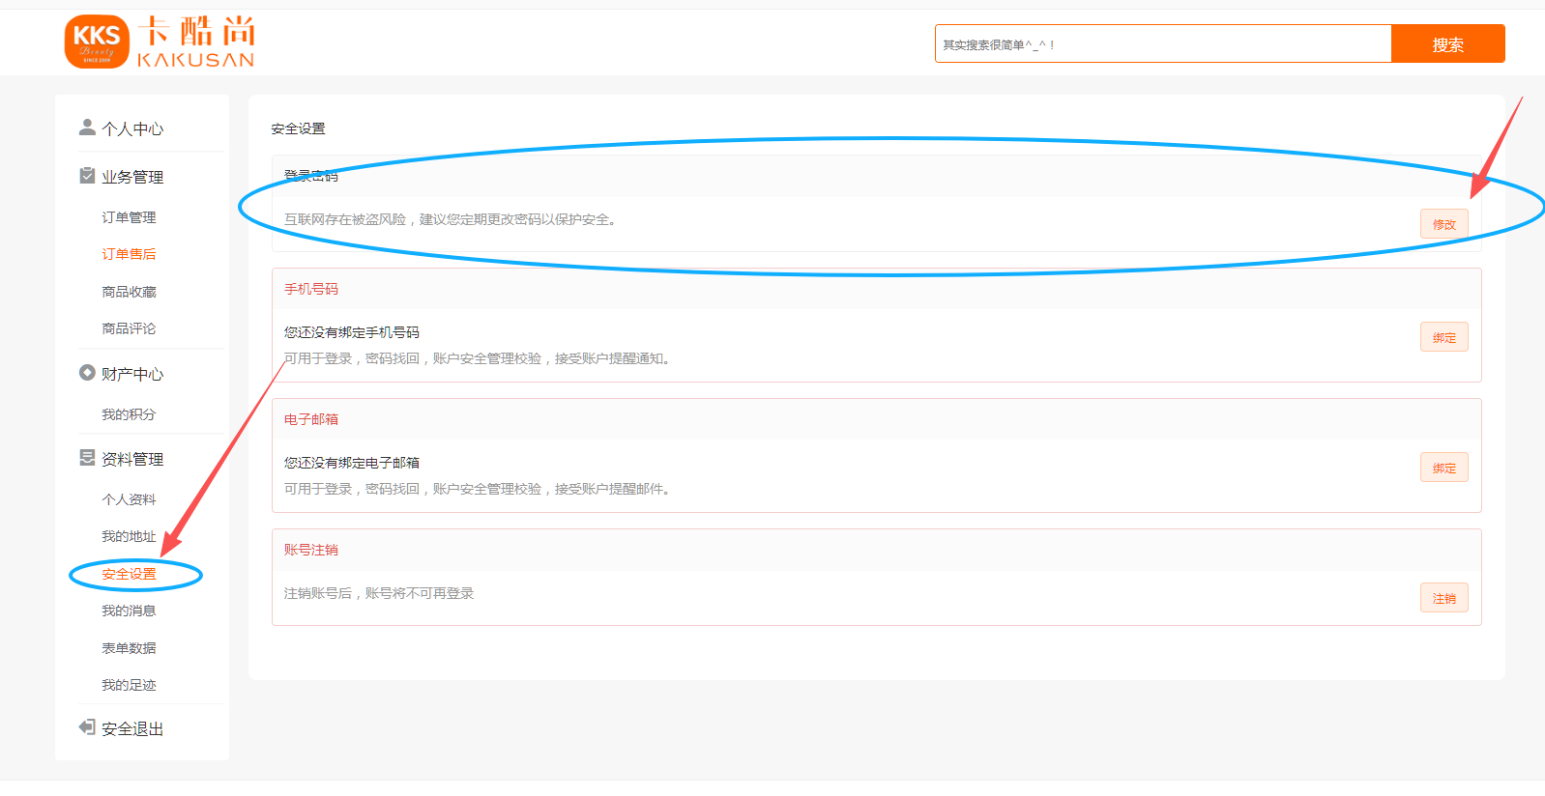Click 修改 button for login password

(1444, 224)
